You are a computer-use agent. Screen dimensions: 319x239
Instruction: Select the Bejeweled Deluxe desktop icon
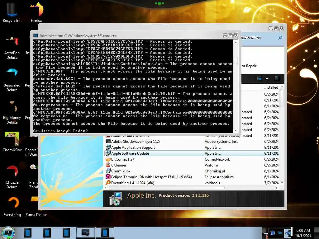tap(12, 80)
